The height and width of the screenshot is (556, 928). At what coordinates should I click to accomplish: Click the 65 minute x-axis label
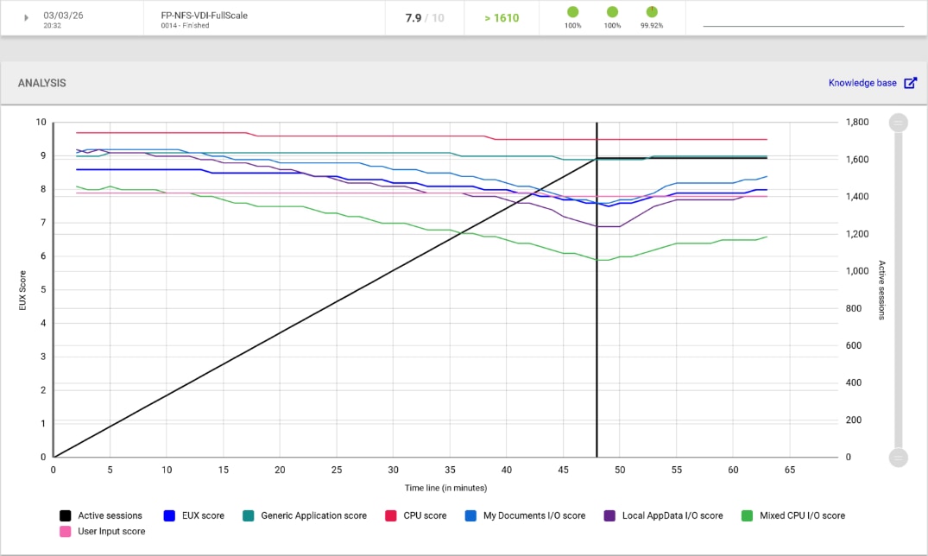point(790,470)
